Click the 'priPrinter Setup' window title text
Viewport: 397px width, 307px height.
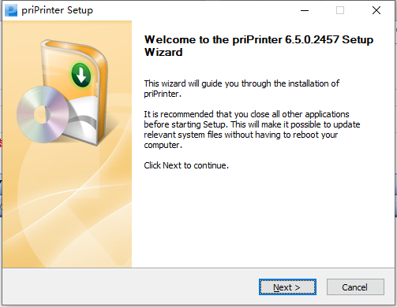click(57, 10)
